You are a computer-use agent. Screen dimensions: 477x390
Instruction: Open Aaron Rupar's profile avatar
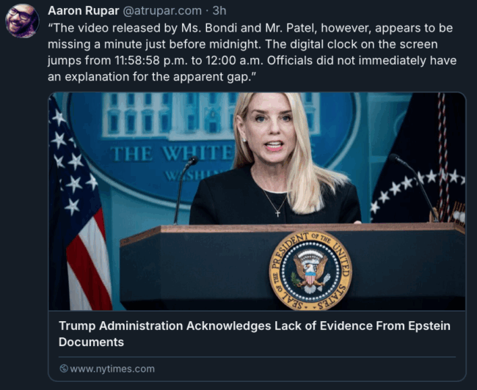pyautogui.click(x=22, y=21)
